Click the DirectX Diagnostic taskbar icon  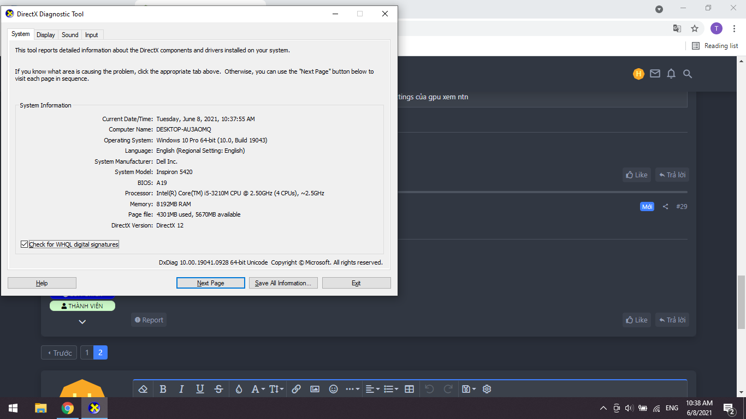click(94, 408)
